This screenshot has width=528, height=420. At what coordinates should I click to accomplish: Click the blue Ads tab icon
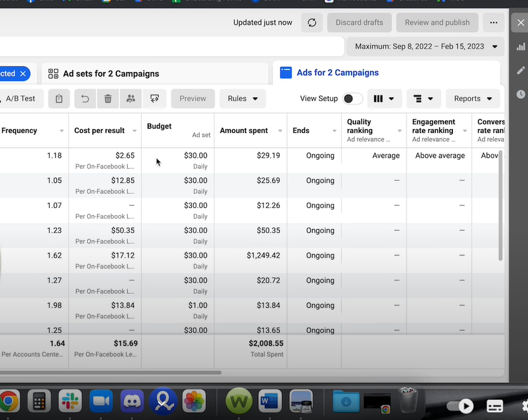point(286,73)
